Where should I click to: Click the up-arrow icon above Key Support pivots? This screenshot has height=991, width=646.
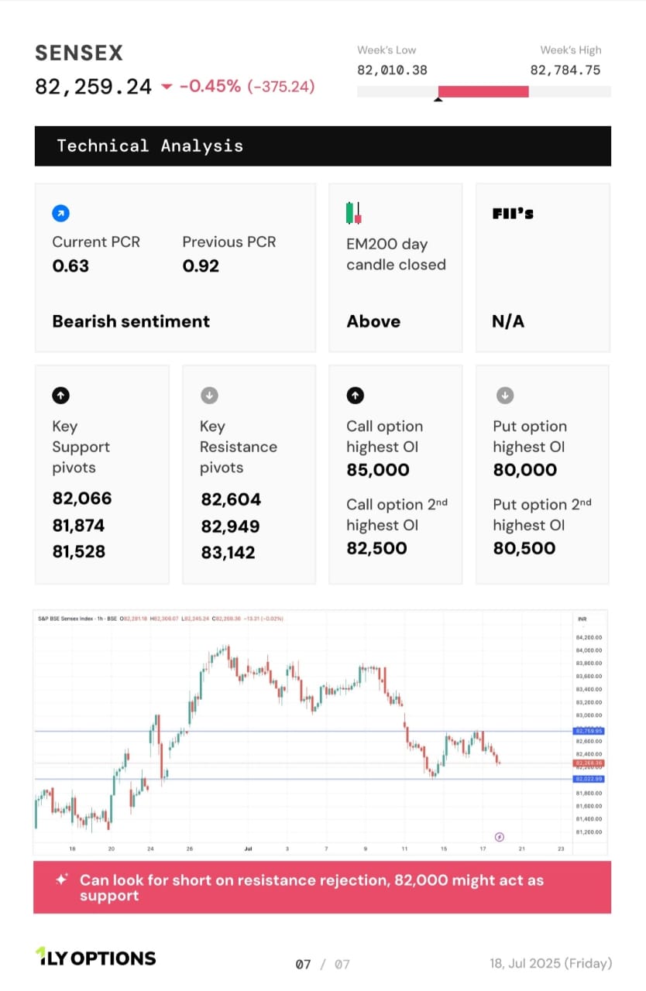point(60,396)
